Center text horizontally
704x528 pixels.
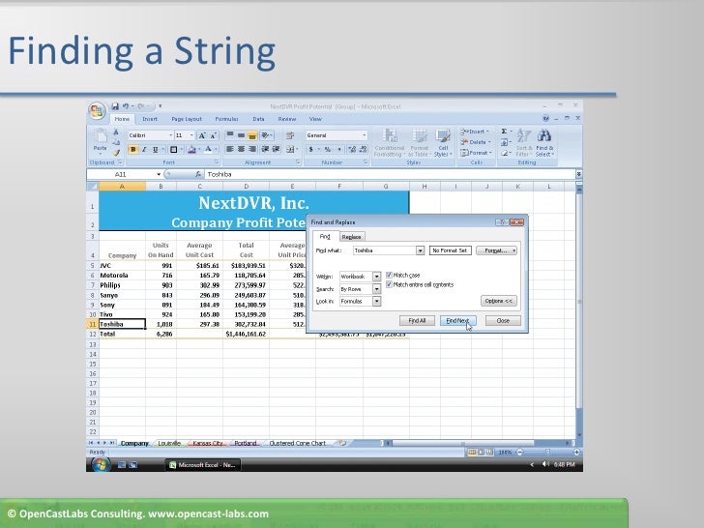pos(241,149)
